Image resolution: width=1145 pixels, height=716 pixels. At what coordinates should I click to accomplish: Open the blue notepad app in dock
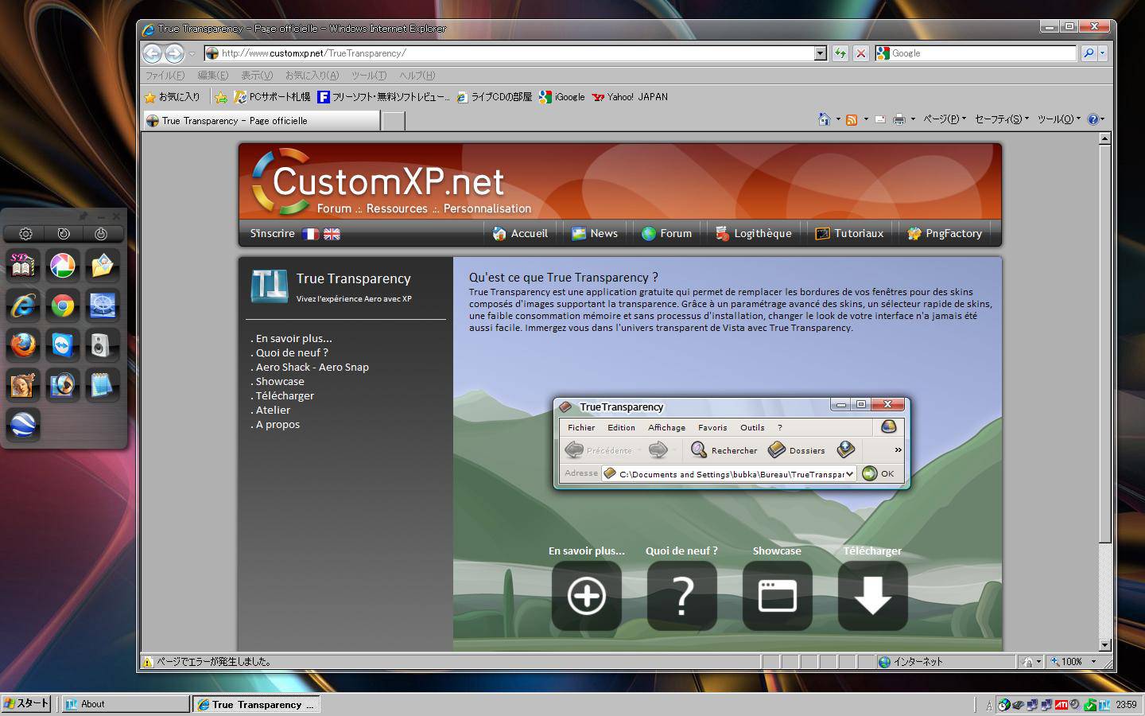click(103, 385)
